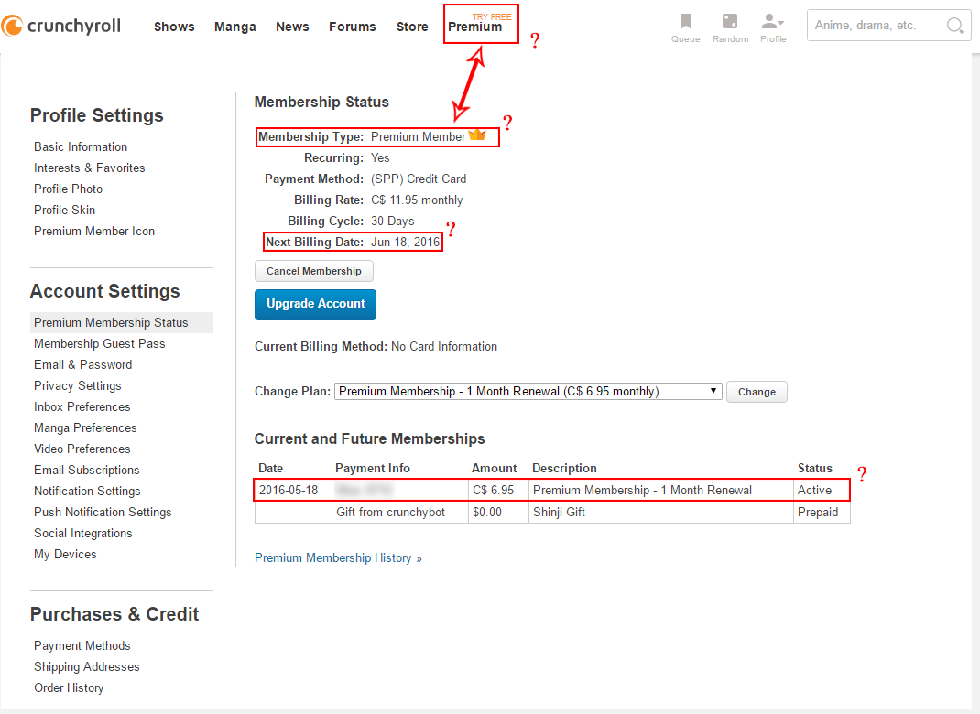Open Inbox Preferences page
Viewport: 980px width, 714px height.
(82, 406)
